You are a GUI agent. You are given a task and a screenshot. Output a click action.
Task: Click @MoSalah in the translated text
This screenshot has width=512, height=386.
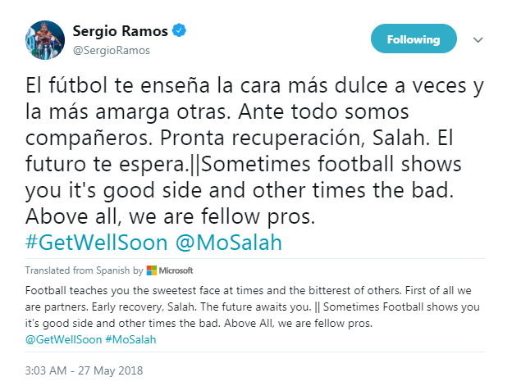click(x=131, y=336)
